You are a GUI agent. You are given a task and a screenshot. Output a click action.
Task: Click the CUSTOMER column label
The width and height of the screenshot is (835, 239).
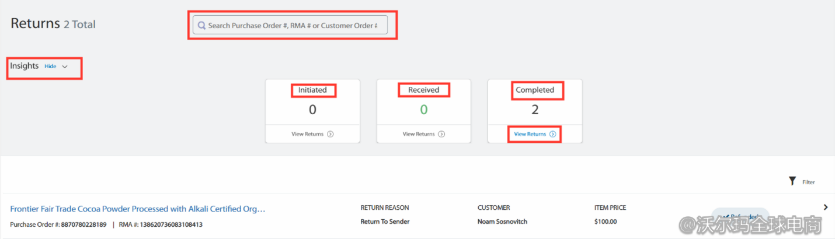(494, 208)
